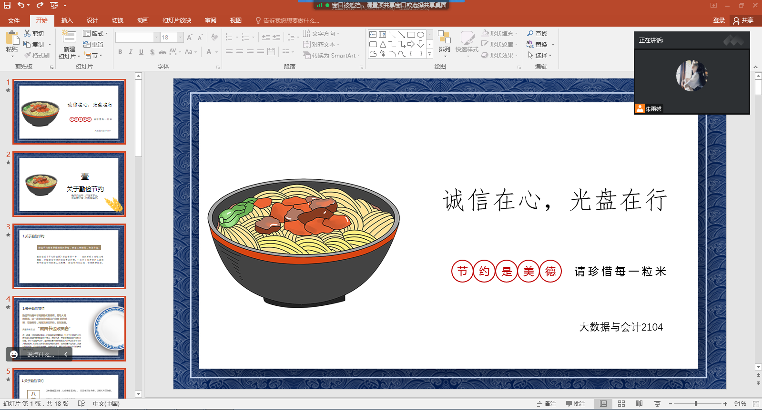Open the Select (选择) dropdown
Image resolution: width=762 pixels, height=410 pixels.
click(x=550, y=56)
